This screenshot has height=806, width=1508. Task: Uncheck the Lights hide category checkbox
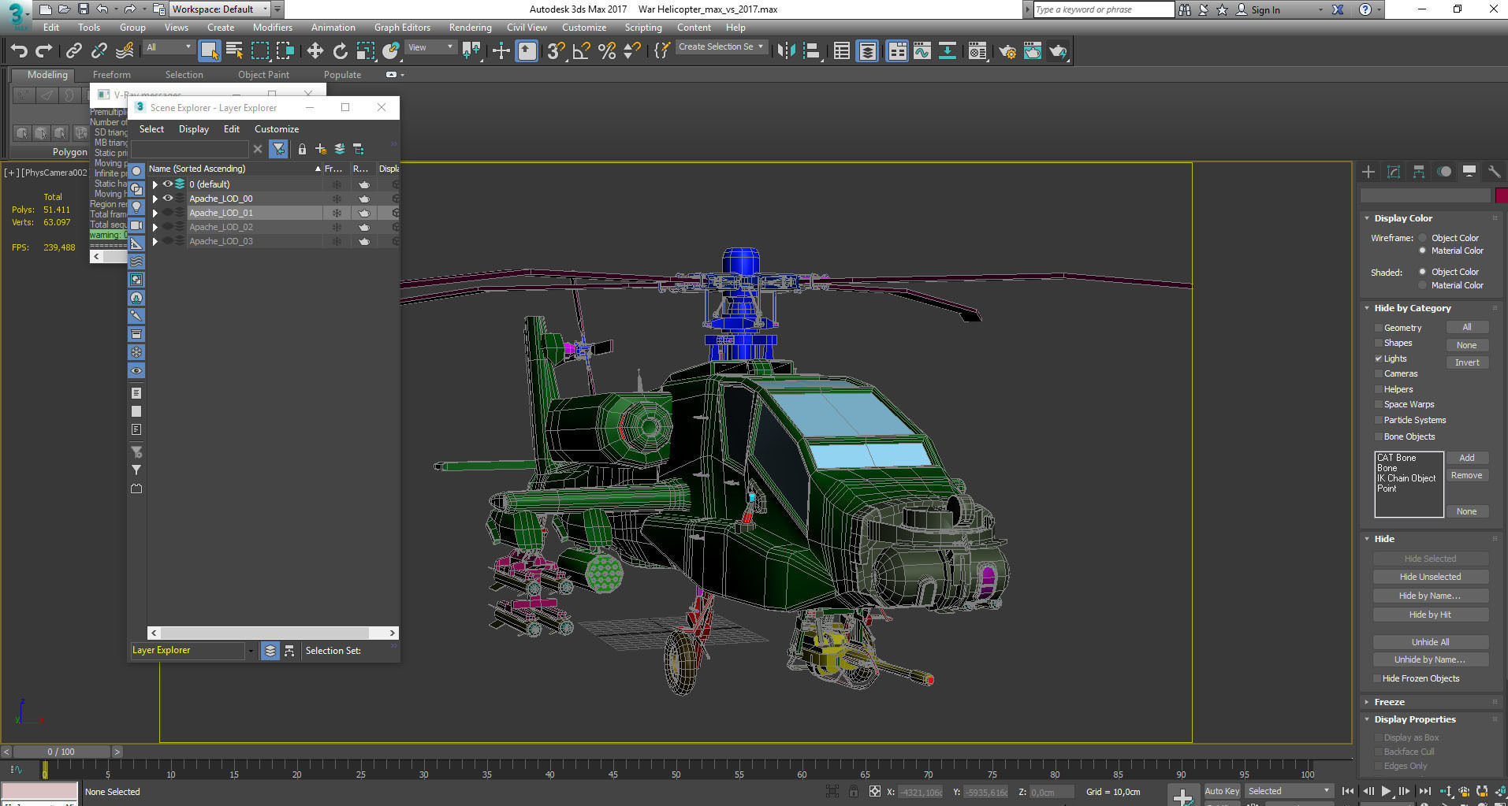tap(1379, 358)
